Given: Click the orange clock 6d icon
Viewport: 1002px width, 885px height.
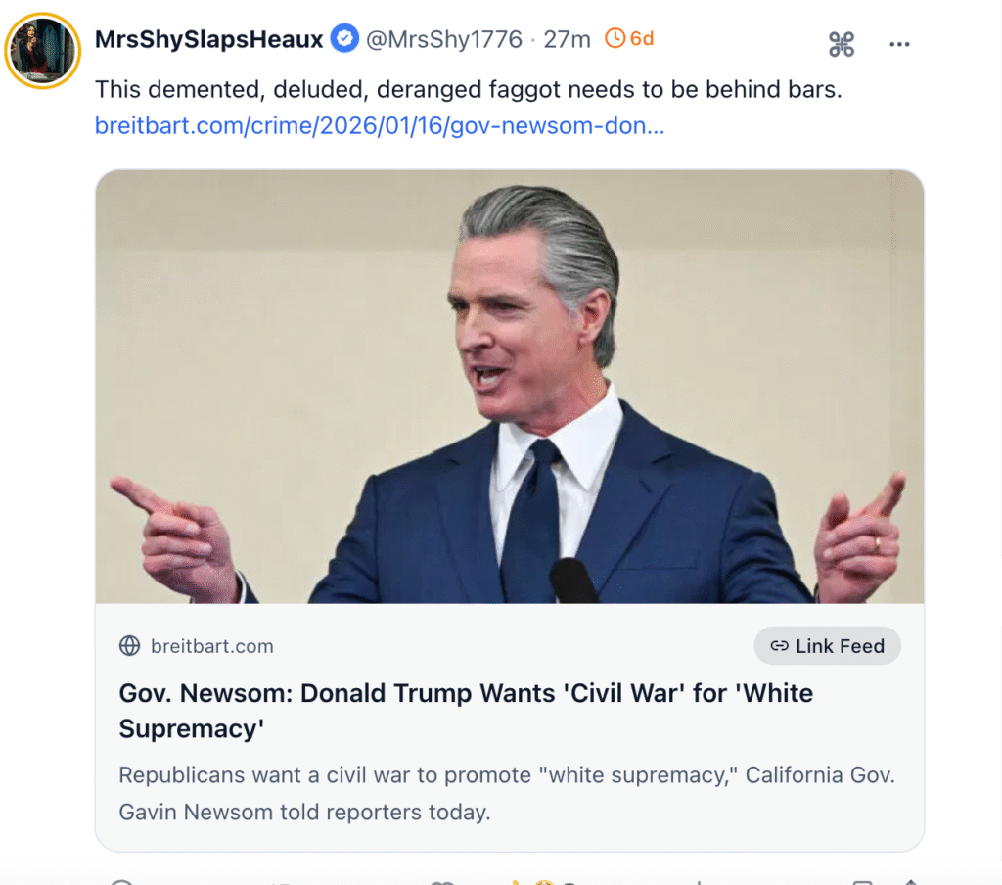Looking at the screenshot, I should tap(615, 39).
